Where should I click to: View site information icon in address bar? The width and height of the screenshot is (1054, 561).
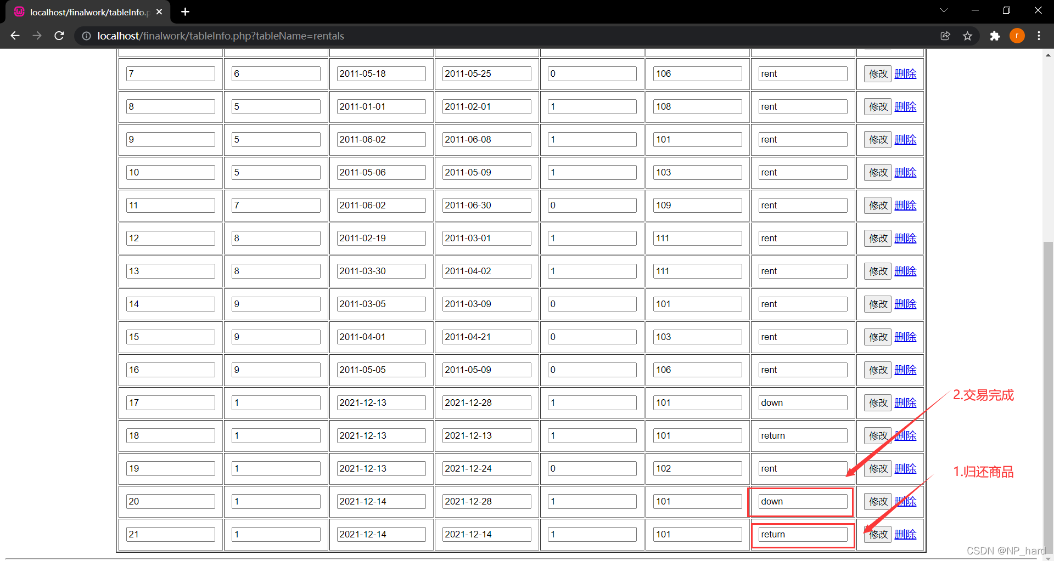click(x=86, y=36)
